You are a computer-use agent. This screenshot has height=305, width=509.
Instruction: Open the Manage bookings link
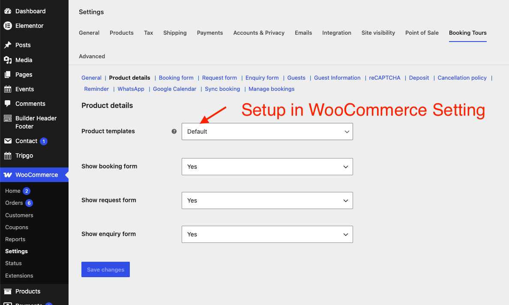pyautogui.click(x=271, y=89)
